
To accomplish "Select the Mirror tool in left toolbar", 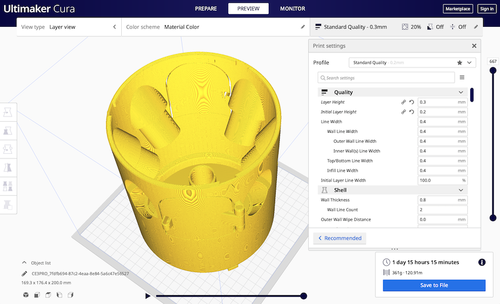I will click(8, 168).
